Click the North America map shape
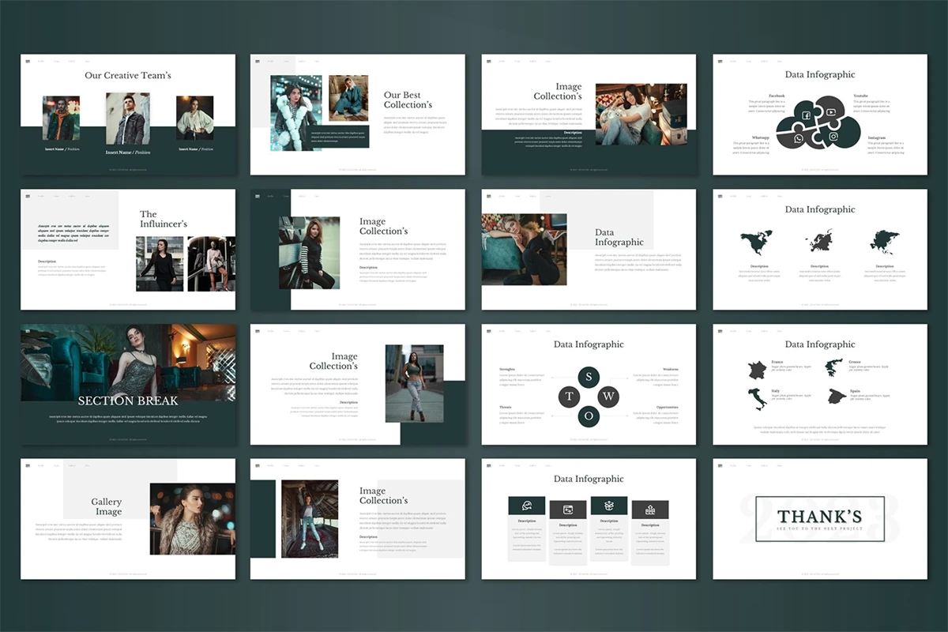This screenshot has width=948, height=632. (x=756, y=243)
